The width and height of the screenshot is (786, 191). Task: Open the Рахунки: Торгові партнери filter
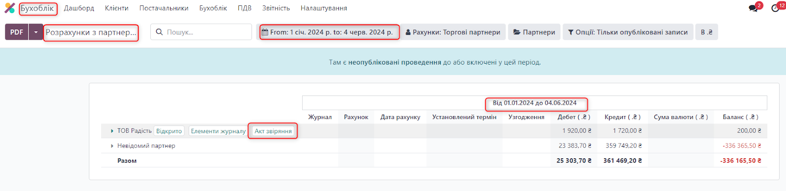(453, 32)
